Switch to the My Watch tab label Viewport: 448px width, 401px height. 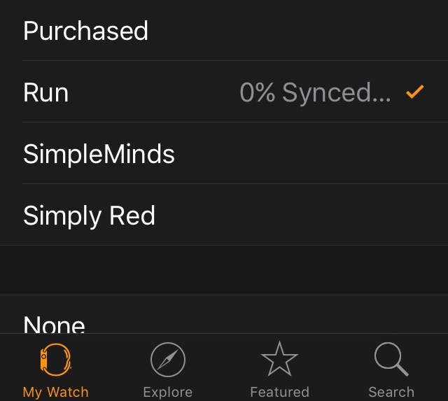56,392
